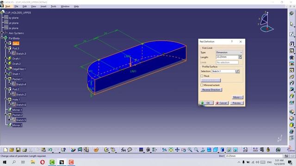Collapse the Pocket.2 tree node
This screenshot has width=296, height=166.
coord(6,115)
